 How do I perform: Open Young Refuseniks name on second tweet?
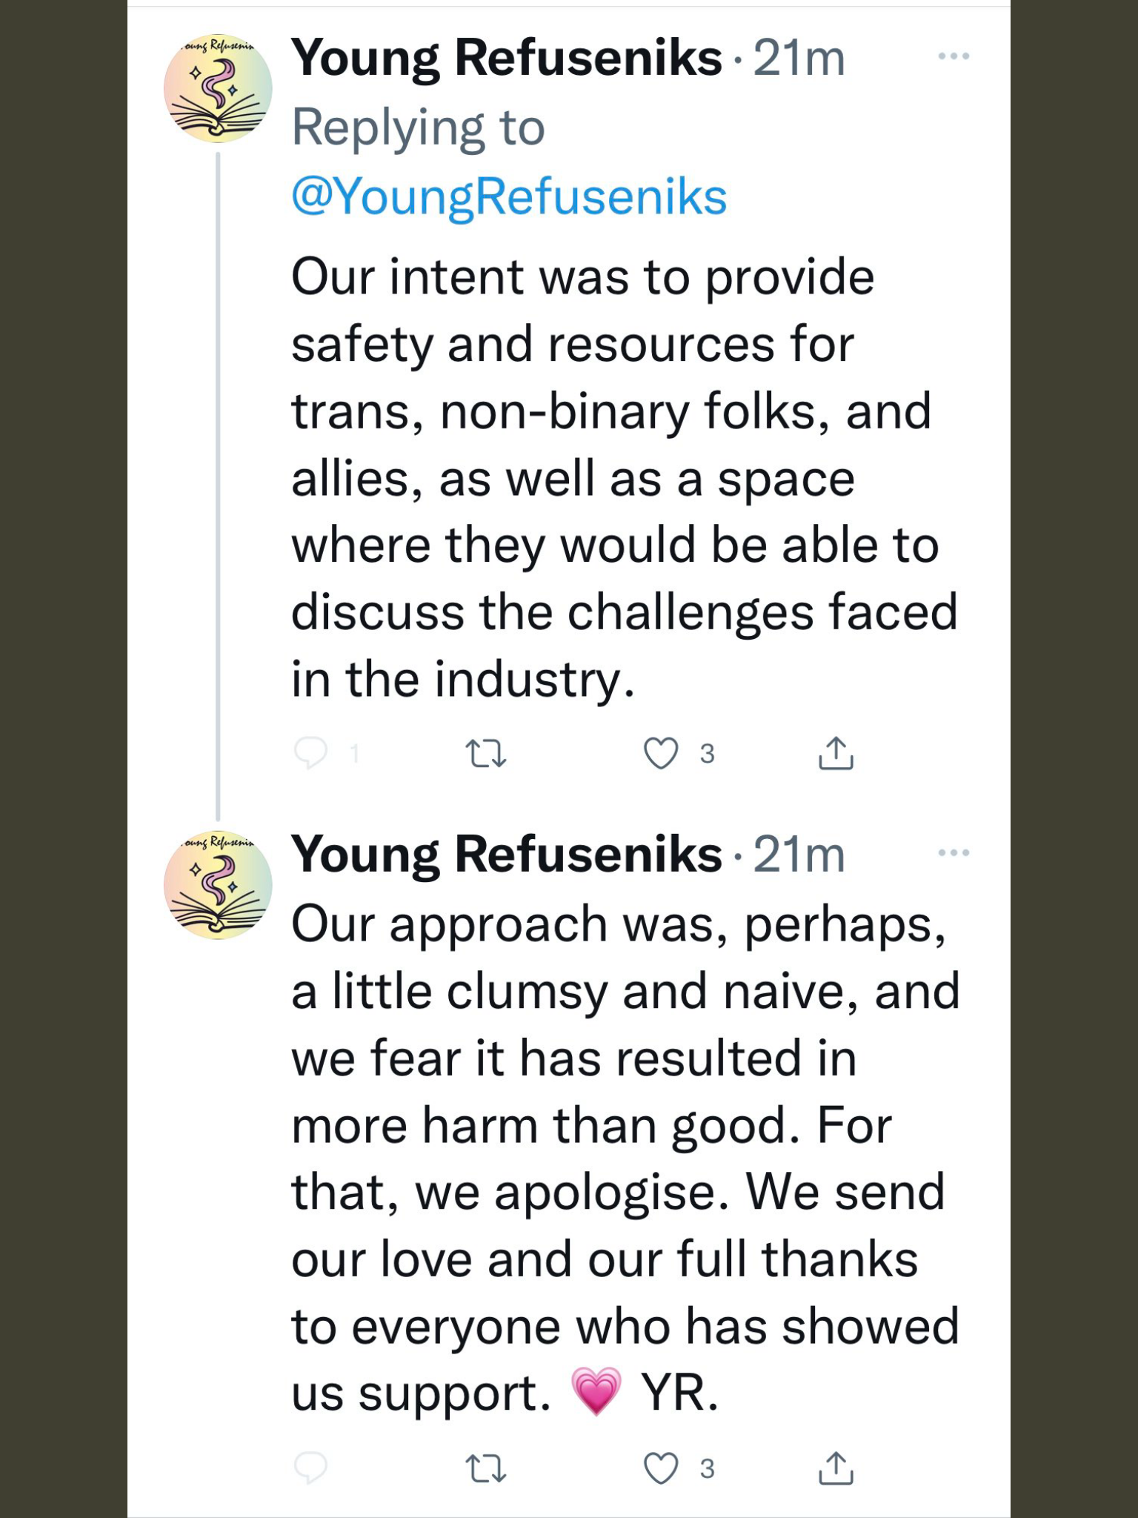[x=507, y=855]
